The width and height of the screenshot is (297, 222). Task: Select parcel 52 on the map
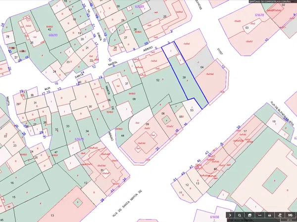point(158,80)
